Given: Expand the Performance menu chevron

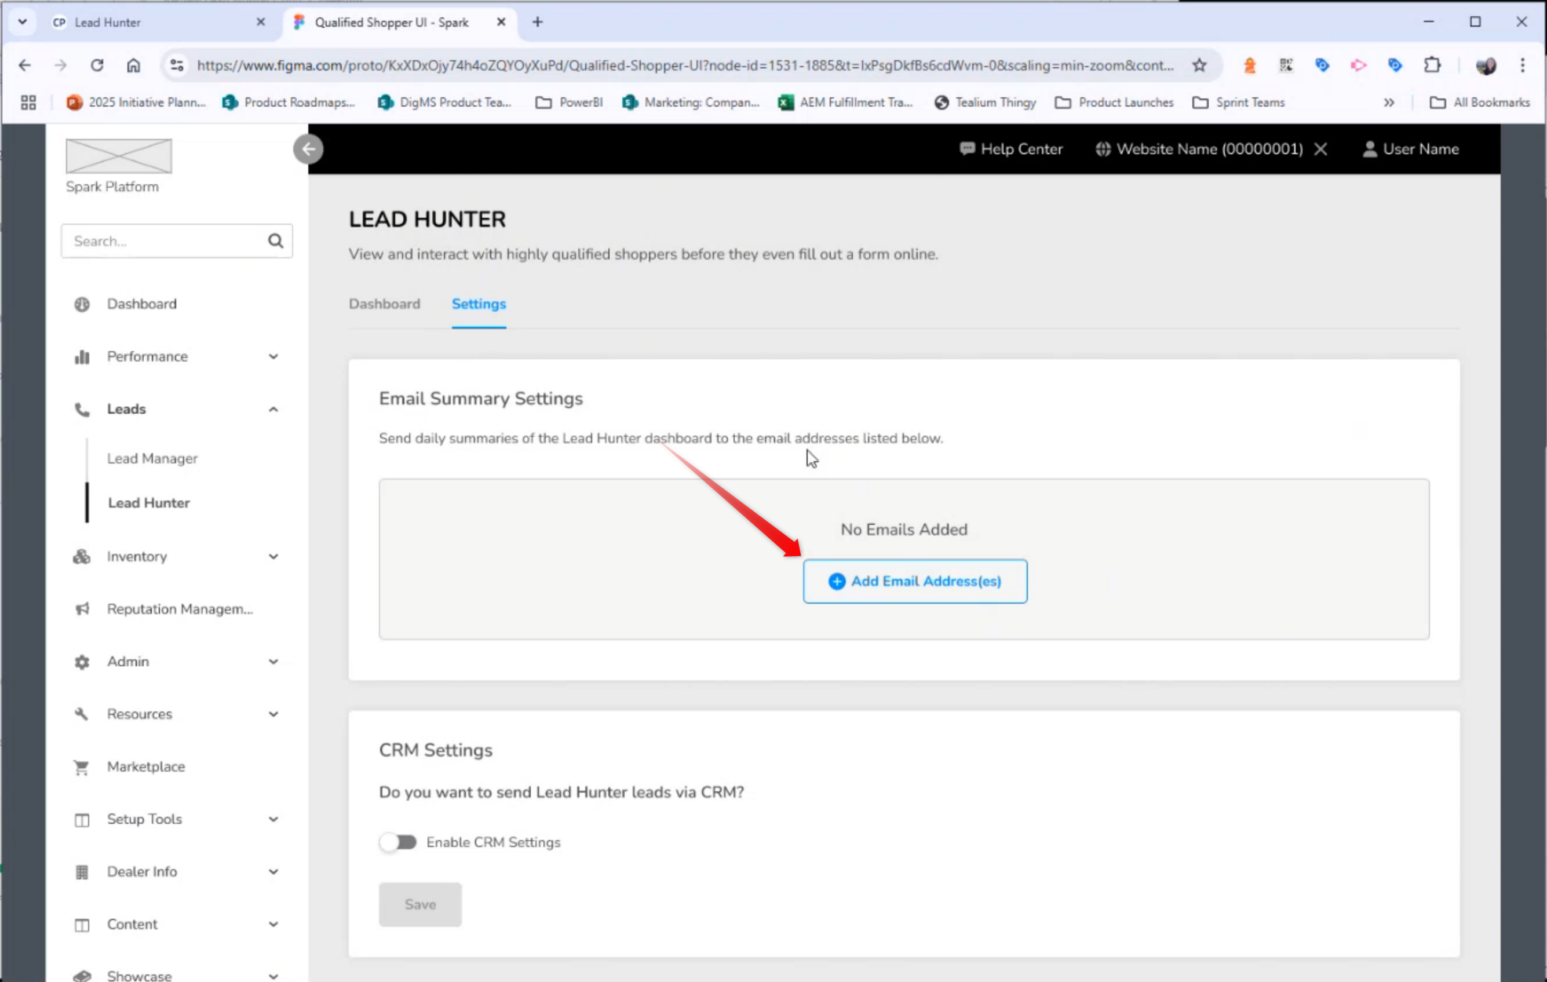Looking at the screenshot, I should (273, 356).
